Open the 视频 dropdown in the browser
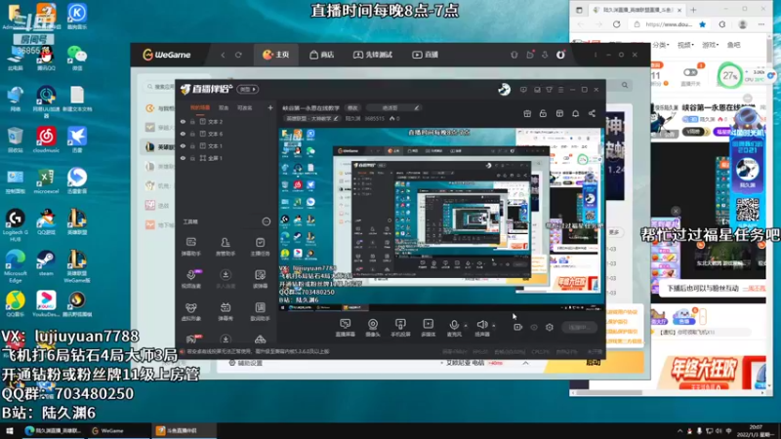The width and height of the screenshot is (781, 439). click(x=685, y=45)
